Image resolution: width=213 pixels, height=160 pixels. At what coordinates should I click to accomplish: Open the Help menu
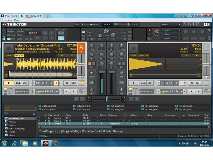coord(16,20)
